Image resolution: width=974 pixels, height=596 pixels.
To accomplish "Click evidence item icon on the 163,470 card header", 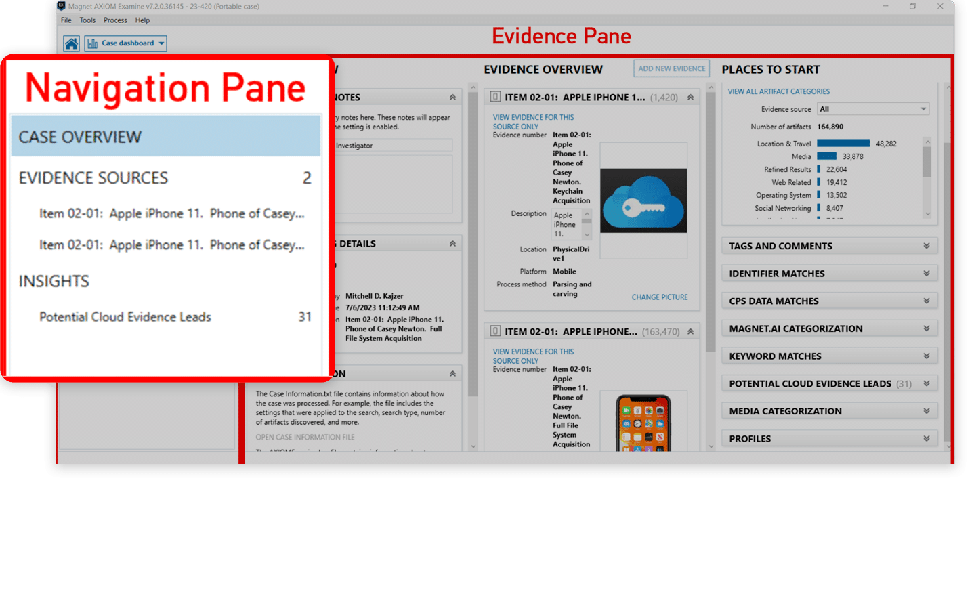I will point(495,331).
